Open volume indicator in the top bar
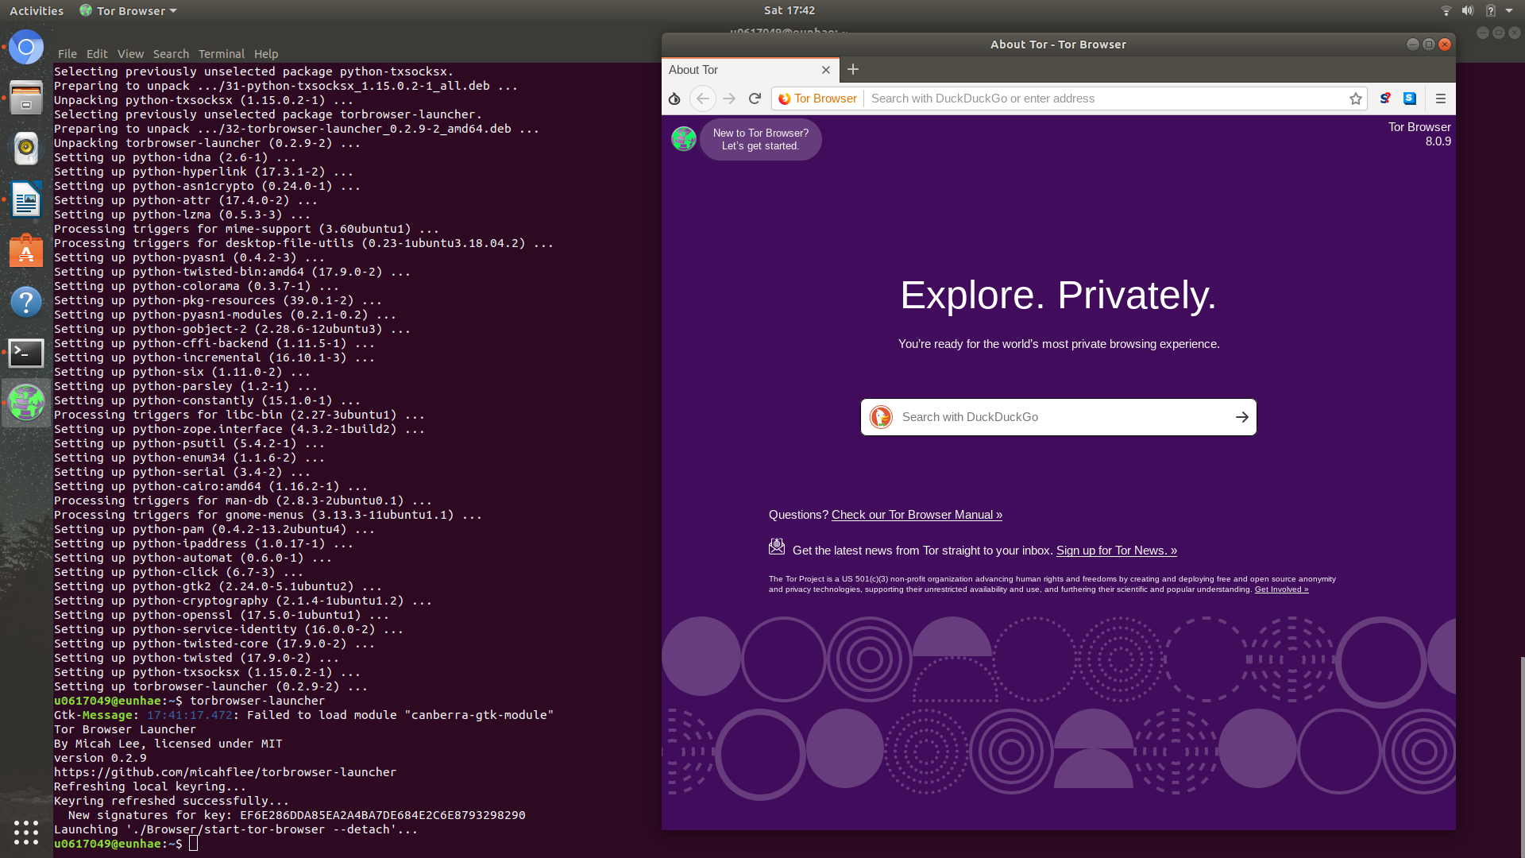 coord(1468,10)
